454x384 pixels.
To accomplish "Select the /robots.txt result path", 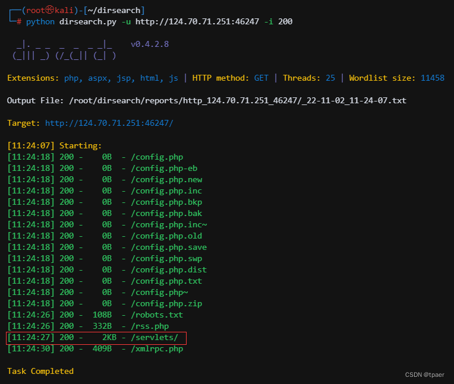I will tap(157, 315).
